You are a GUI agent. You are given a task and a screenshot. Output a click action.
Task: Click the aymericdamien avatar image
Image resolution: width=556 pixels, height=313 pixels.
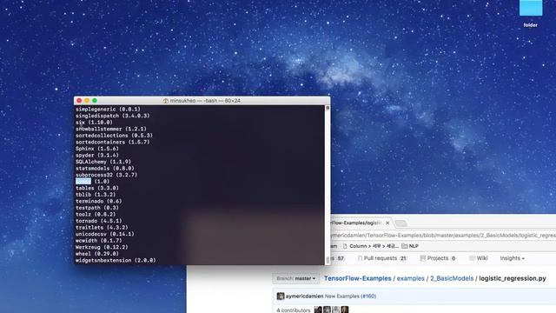coord(281,296)
